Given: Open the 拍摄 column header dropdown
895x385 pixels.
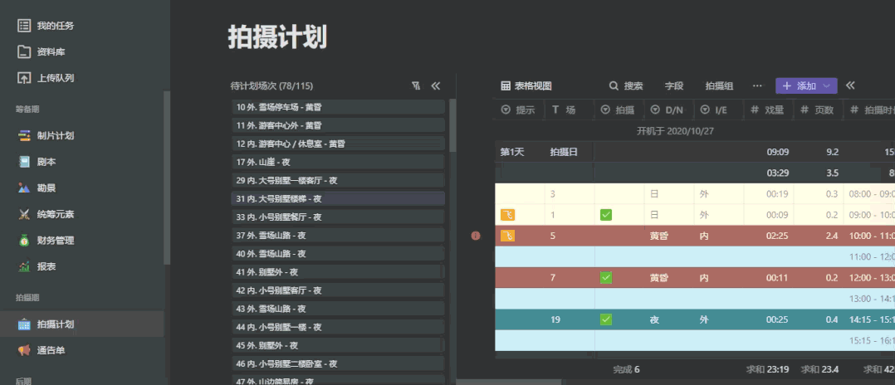Looking at the screenshot, I should tap(605, 110).
